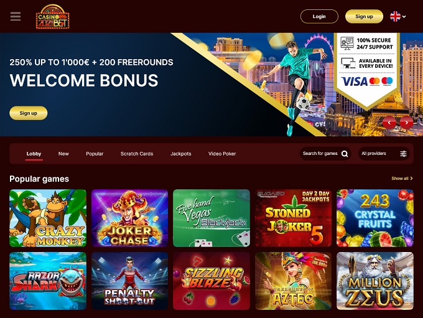Click the Login button
423x318 pixels.
pos(319,16)
